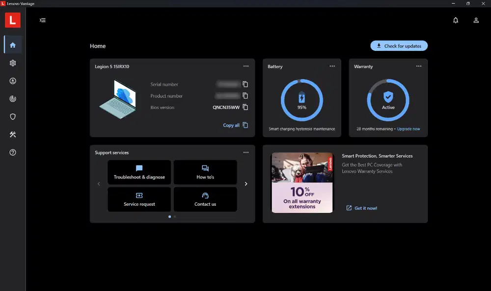The width and height of the screenshot is (491, 291).
Task: Copy the Bios version QNCN35WW
Action: point(245,107)
